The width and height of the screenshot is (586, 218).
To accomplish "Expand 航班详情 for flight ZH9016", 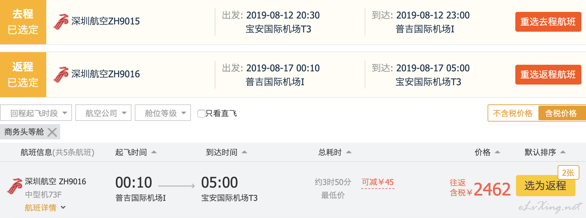I will click(45, 208).
